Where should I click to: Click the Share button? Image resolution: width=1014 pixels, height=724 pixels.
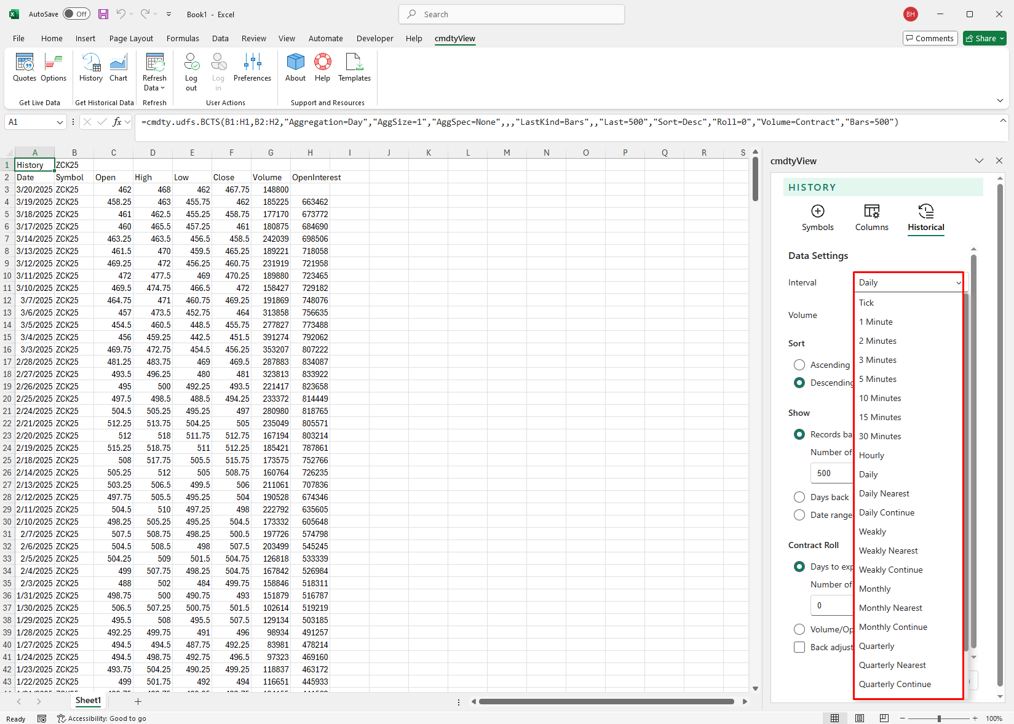pos(984,38)
